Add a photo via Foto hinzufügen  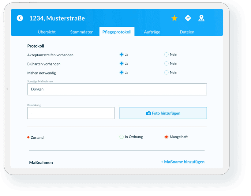(163, 113)
